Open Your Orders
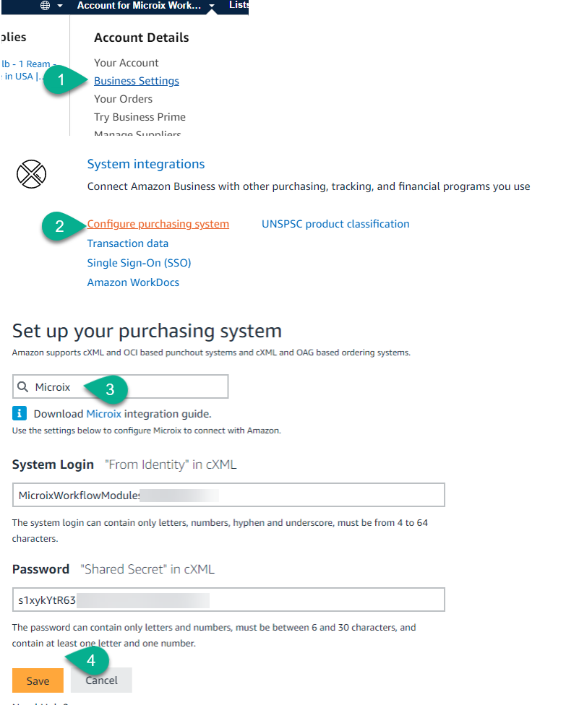 point(123,99)
